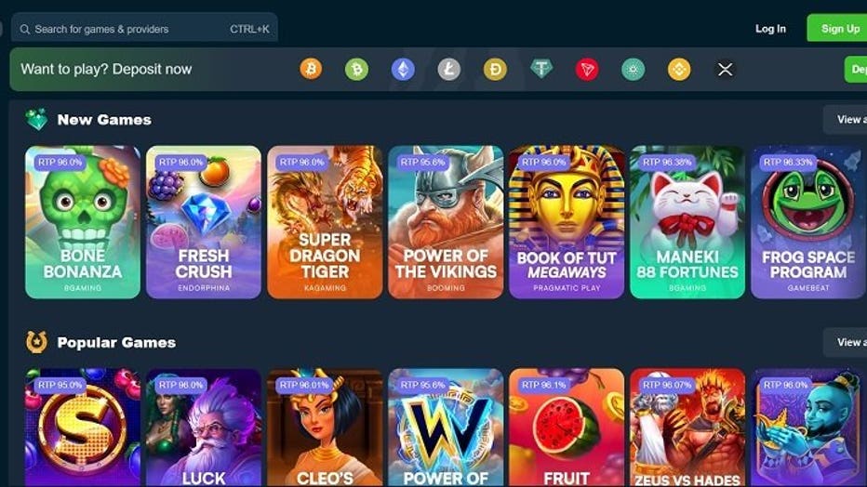Open View all for Popular Games
The image size is (867, 487).
(845, 342)
